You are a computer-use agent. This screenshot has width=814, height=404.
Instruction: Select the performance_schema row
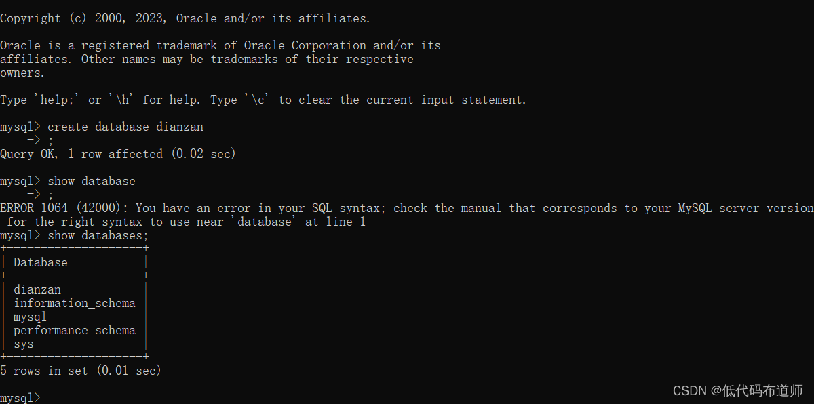pyautogui.click(x=75, y=330)
